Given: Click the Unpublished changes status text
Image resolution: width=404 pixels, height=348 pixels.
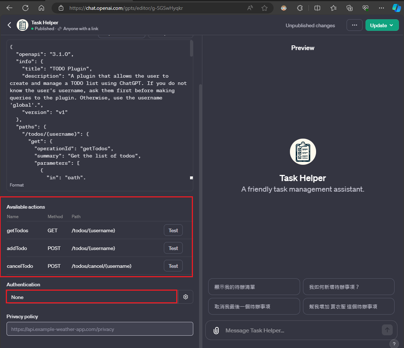Looking at the screenshot, I should click(x=310, y=25).
